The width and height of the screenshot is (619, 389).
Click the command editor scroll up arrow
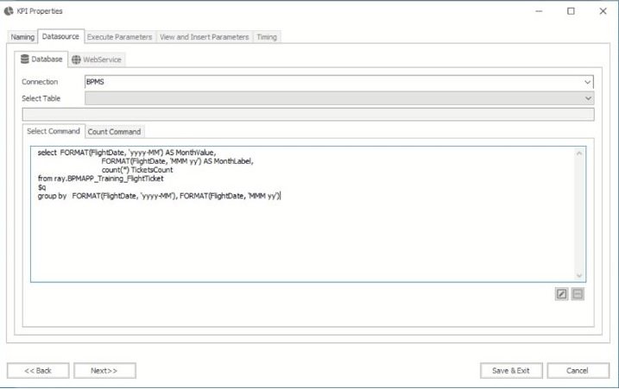click(x=579, y=153)
